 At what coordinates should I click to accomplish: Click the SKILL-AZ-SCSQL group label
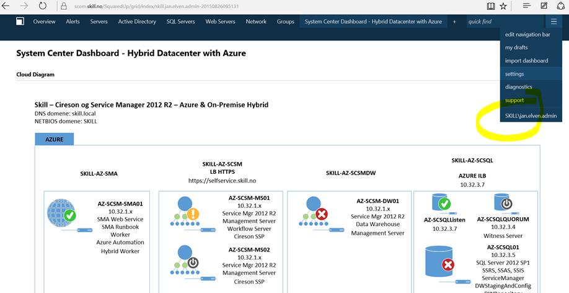[472, 160]
